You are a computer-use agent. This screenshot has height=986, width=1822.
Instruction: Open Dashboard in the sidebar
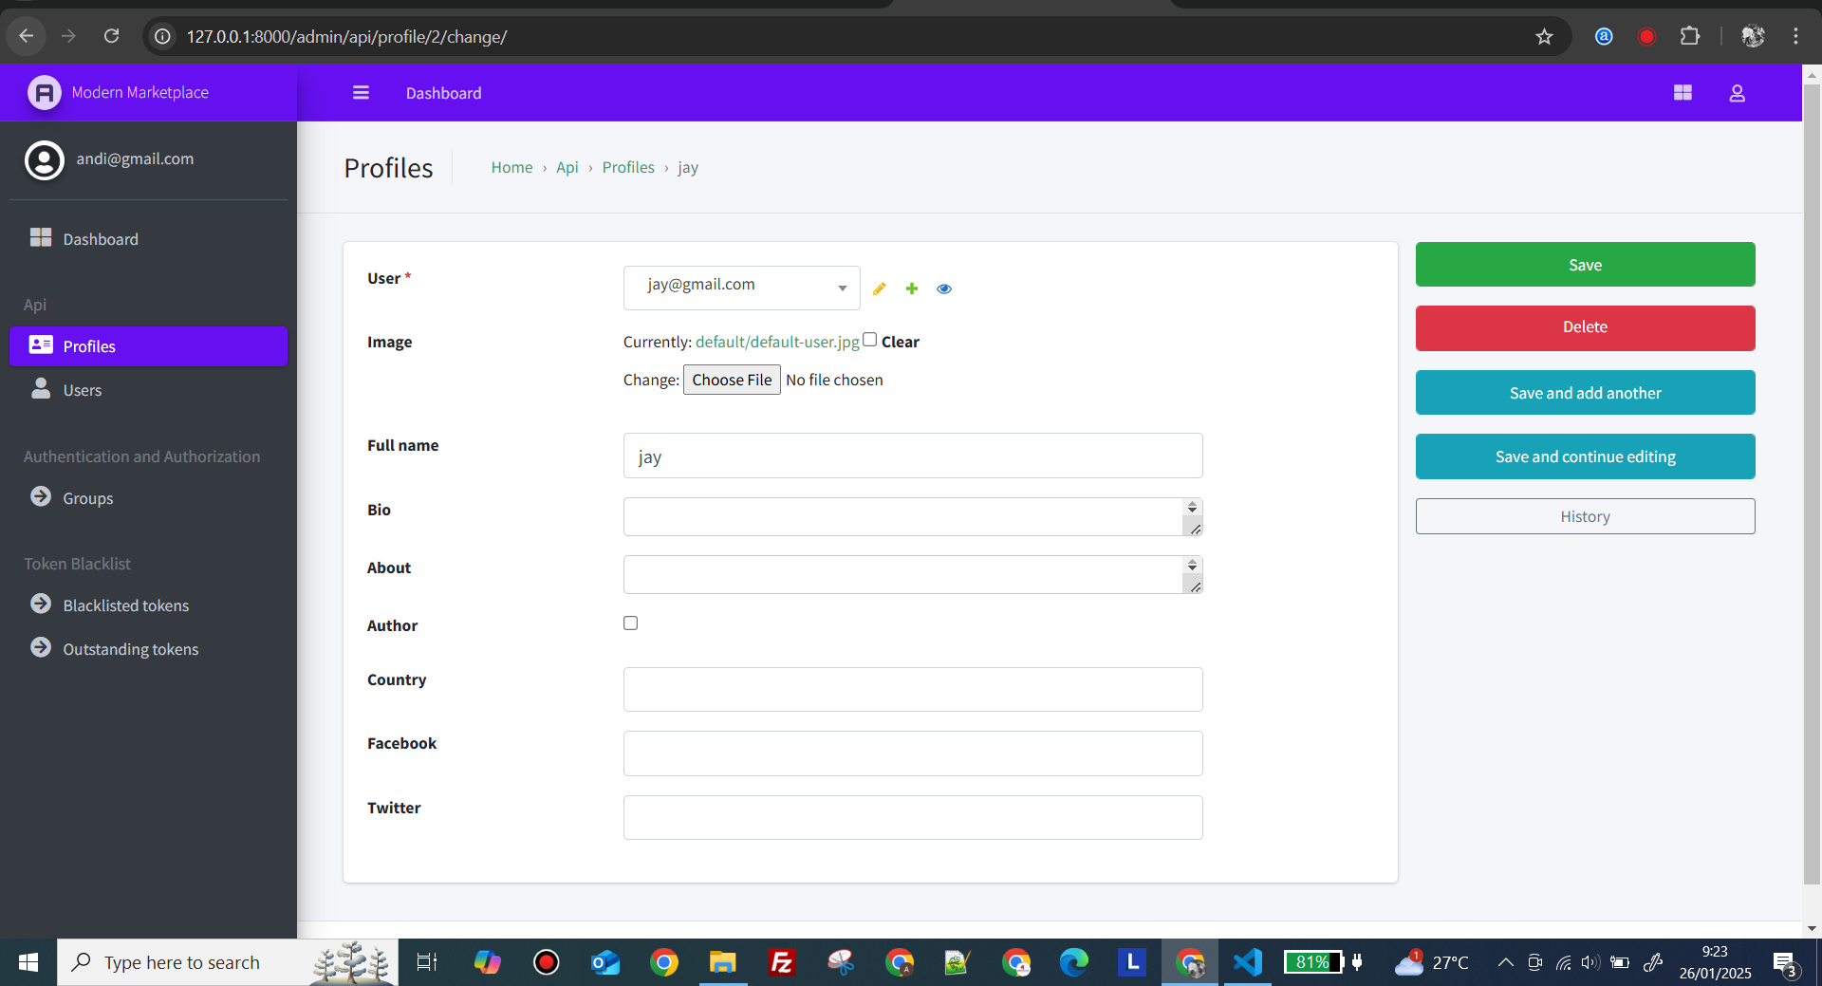(x=148, y=239)
